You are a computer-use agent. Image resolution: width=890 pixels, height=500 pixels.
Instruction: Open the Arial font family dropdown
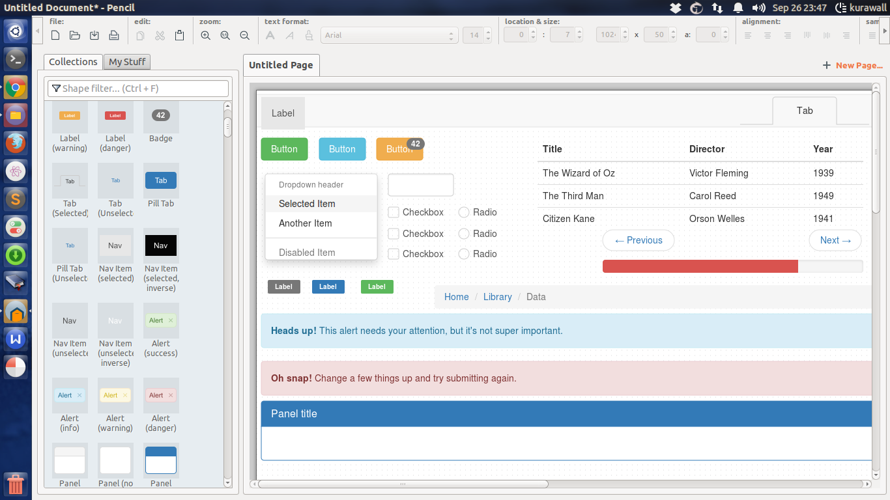coord(389,35)
